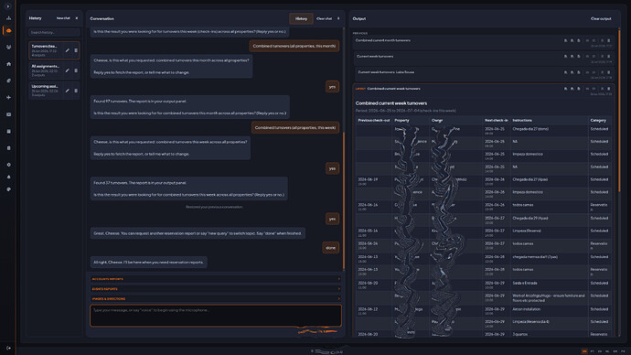
Task: Click the 'done' chat message bubble
Action: pos(330,248)
